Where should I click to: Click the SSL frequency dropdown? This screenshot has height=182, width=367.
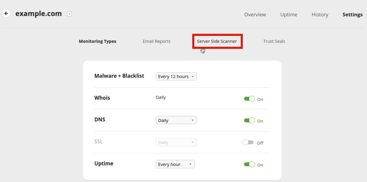(176, 142)
